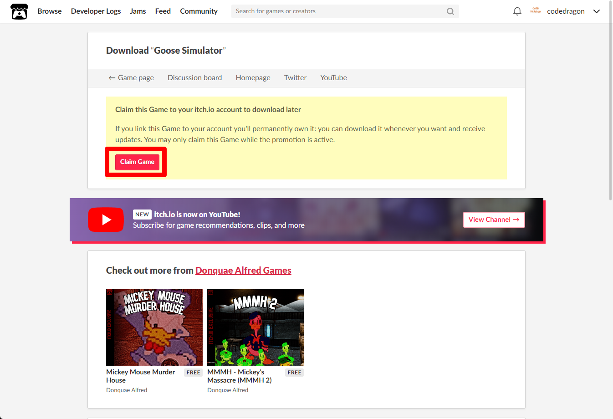Click the codedragon avatar image
Screen dimensions: 613x419
point(536,11)
